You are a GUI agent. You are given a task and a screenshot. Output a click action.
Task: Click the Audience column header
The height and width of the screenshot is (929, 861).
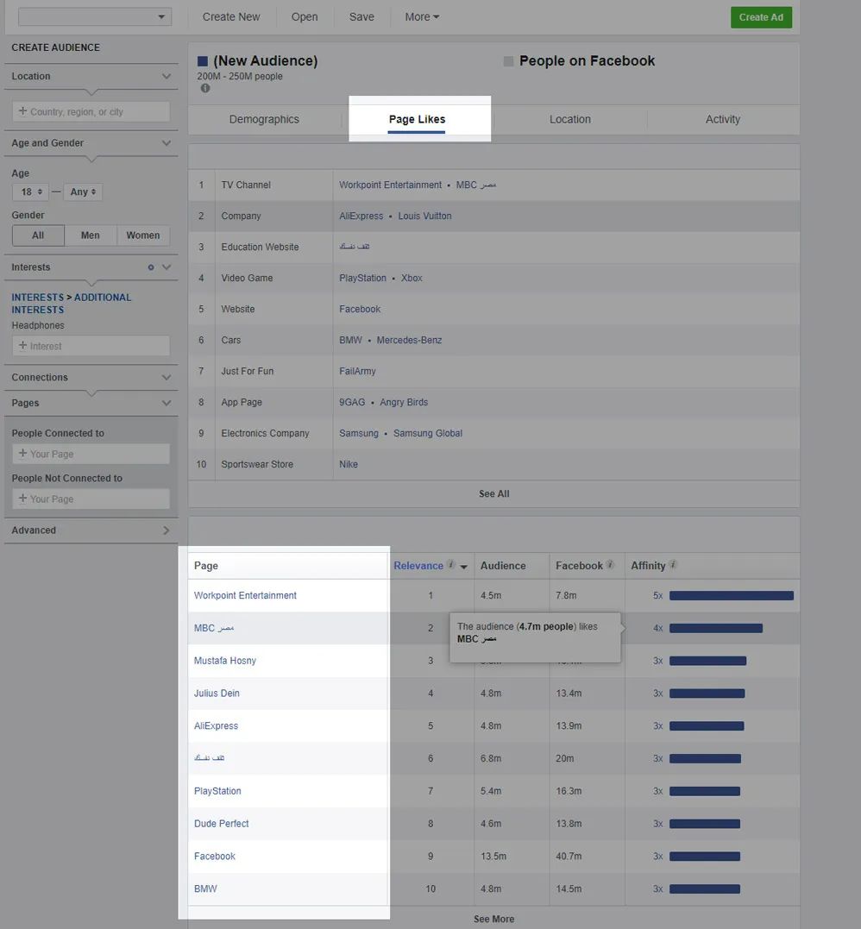point(502,566)
